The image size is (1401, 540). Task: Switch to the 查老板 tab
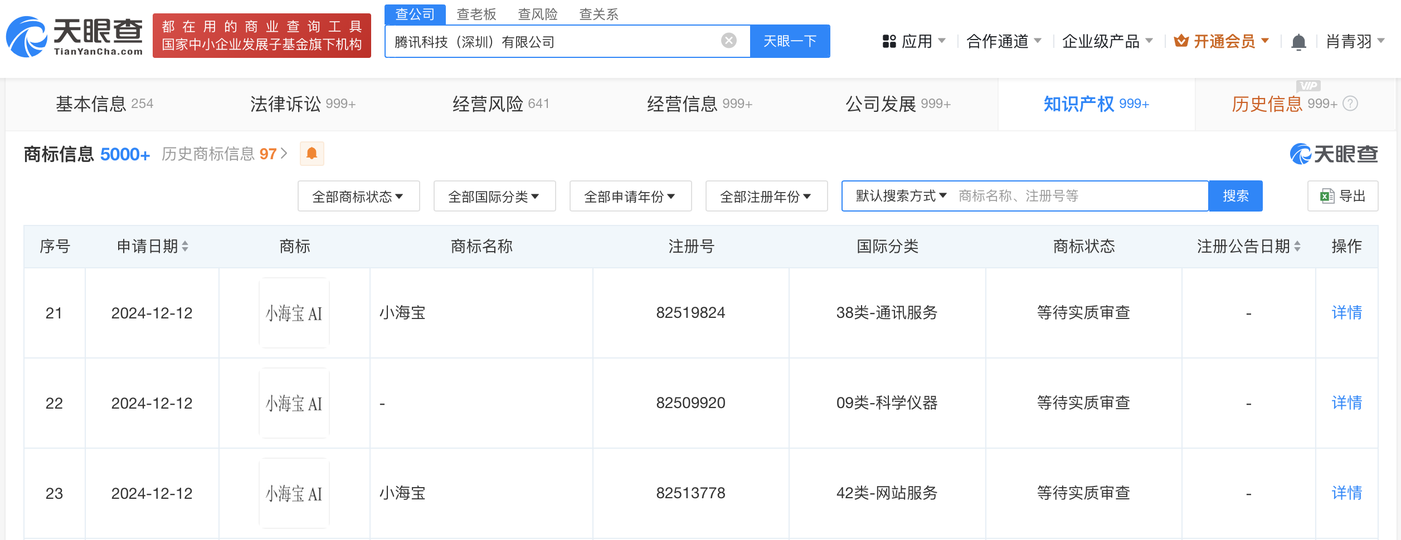click(x=475, y=14)
